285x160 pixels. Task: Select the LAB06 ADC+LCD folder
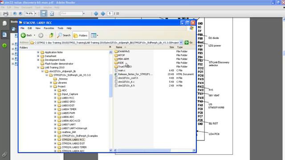[x=69, y=121]
